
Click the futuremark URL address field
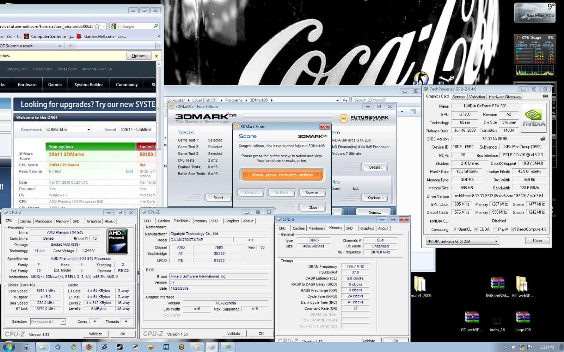click(x=47, y=26)
